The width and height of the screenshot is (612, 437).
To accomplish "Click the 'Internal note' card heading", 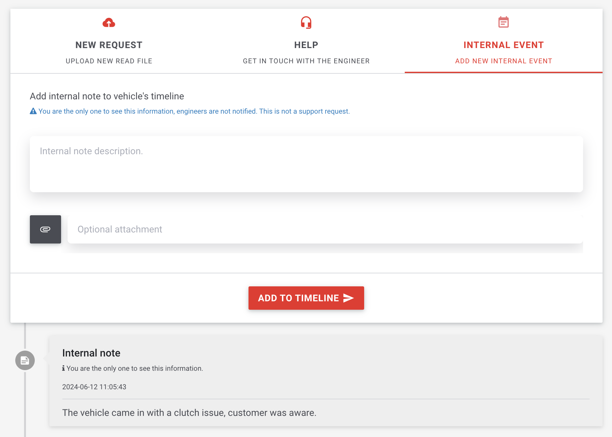I will (x=91, y=353).
